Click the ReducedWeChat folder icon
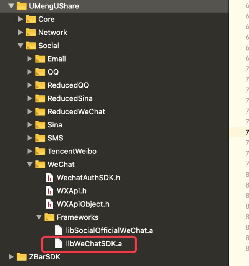 click(40, 111)
